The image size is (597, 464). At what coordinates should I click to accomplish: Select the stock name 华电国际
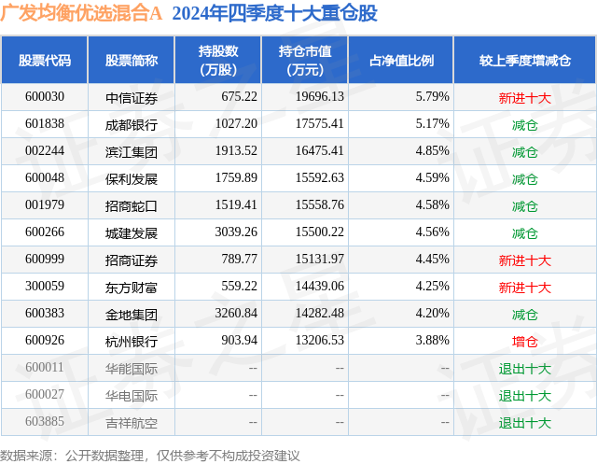(x=132, y=396)
